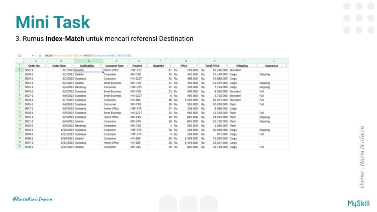Open the Price column filter dropdown
The height and width of the screenshot is (212, 377).
(x=197, y=66)
